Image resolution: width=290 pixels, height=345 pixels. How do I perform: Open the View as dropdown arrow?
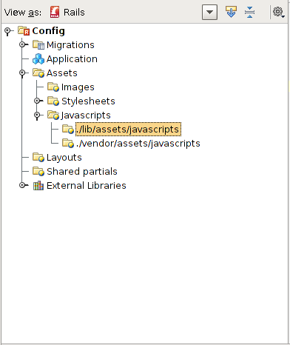tap(209, 12)
